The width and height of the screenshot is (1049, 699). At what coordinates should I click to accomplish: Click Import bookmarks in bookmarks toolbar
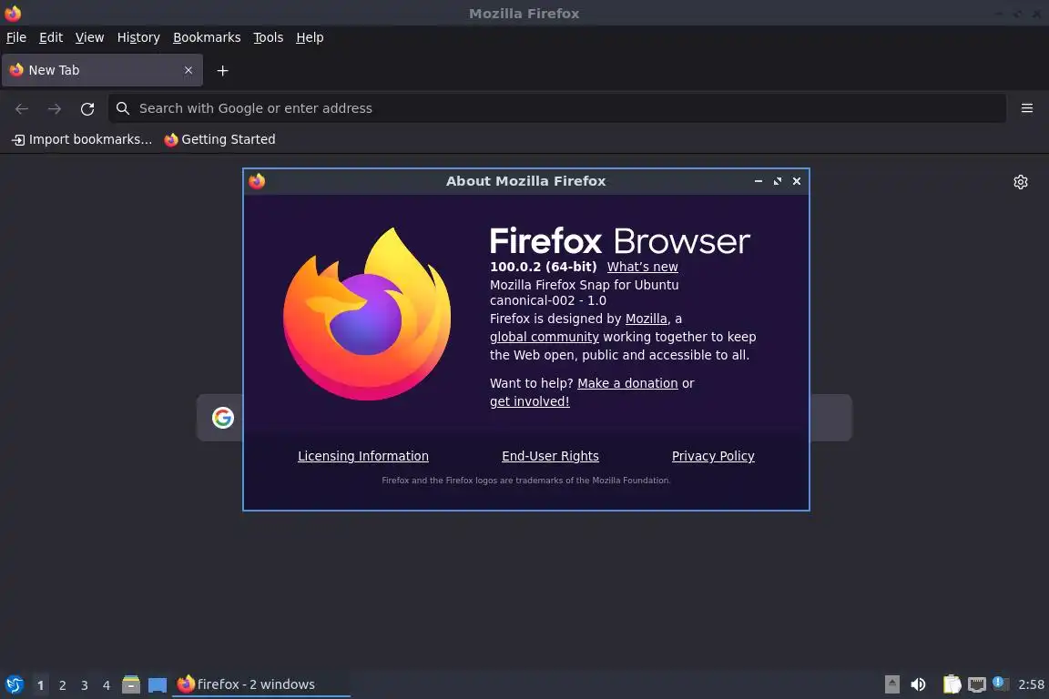82,139
